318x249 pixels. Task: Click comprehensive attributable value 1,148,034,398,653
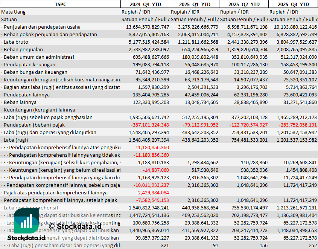[297, 230]
